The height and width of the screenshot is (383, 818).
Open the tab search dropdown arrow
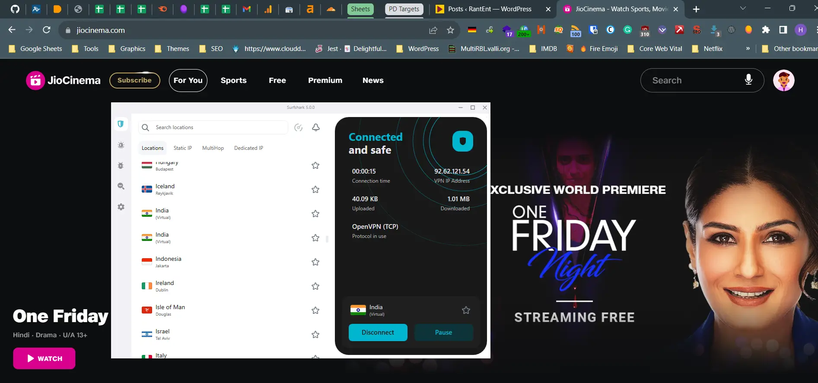tap(743, 8)
